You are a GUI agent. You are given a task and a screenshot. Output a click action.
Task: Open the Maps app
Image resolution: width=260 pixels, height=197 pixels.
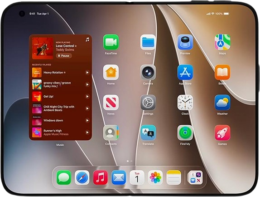coord(222,42)
